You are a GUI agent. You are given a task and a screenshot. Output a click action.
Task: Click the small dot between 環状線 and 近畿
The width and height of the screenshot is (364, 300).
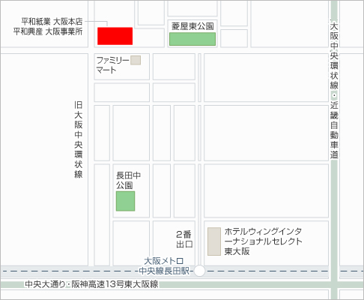point(334,95)
